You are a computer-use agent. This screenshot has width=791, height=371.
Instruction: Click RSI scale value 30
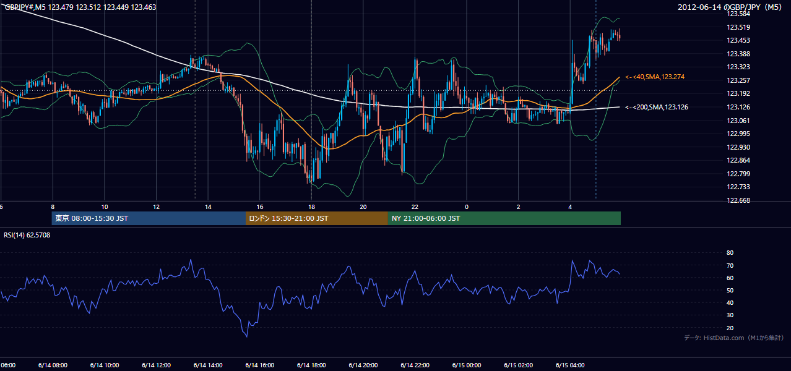(730, 315)
